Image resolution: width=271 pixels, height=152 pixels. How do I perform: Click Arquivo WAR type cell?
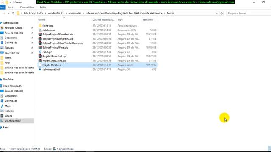coord(125,65)
